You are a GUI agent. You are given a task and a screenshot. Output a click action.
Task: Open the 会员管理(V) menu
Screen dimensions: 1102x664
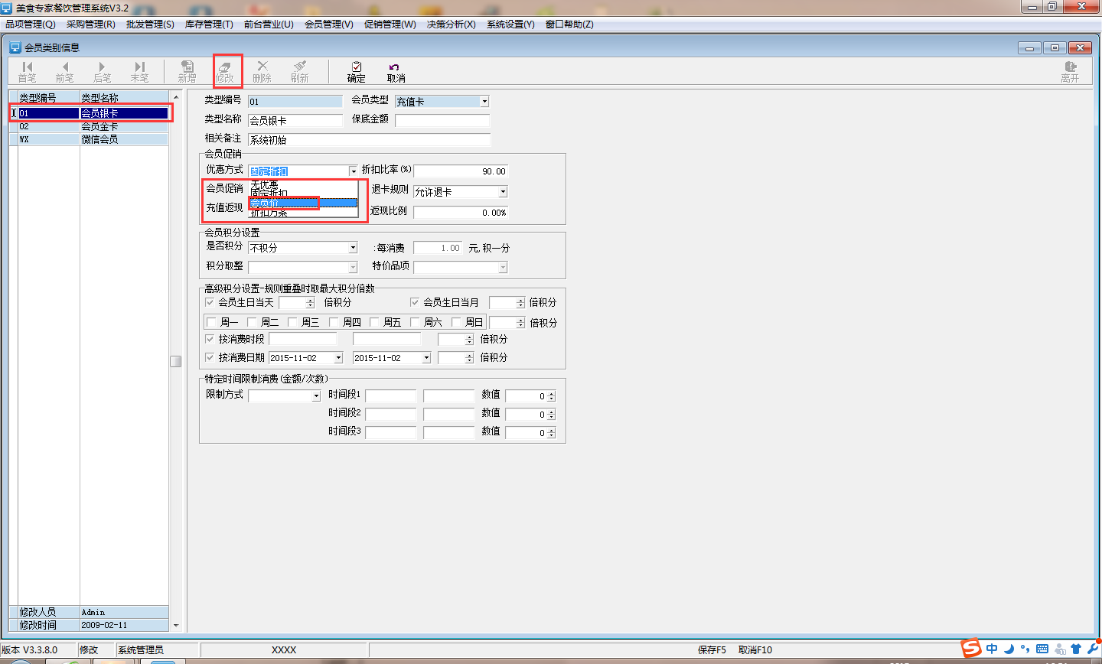coord(328,24)
